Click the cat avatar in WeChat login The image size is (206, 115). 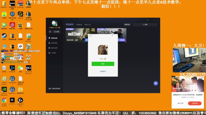point(103,50)
